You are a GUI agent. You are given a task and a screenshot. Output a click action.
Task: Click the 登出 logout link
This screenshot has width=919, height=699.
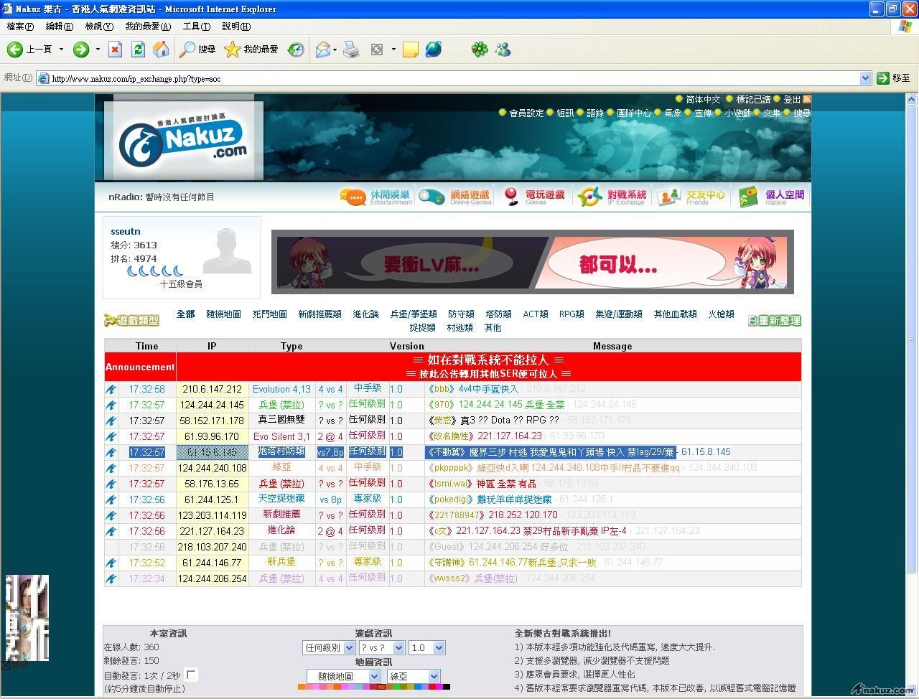point(791,99)
